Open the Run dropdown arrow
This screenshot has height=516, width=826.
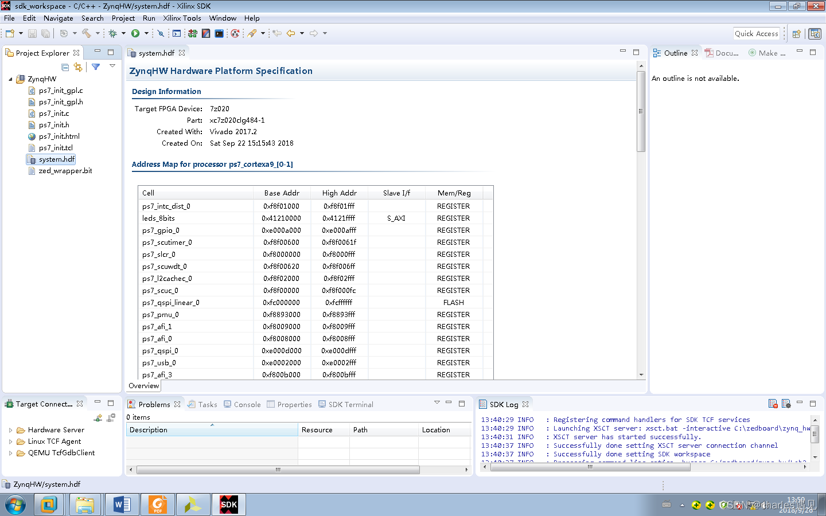click(x=146, y=33)
